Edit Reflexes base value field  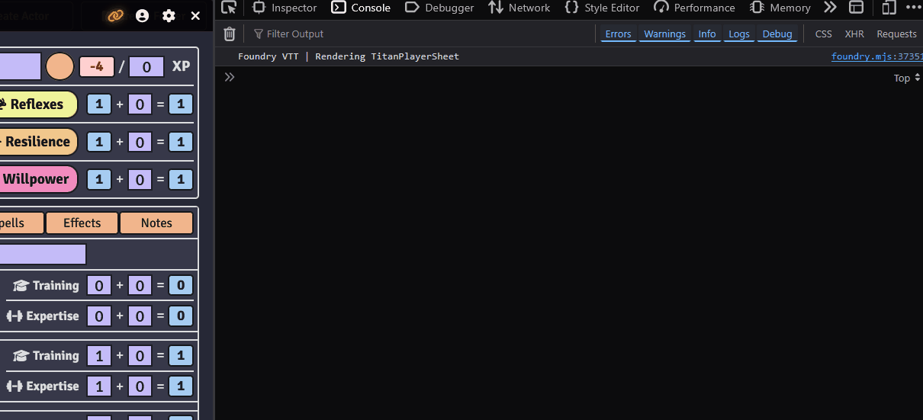click(x=99, y=104)
